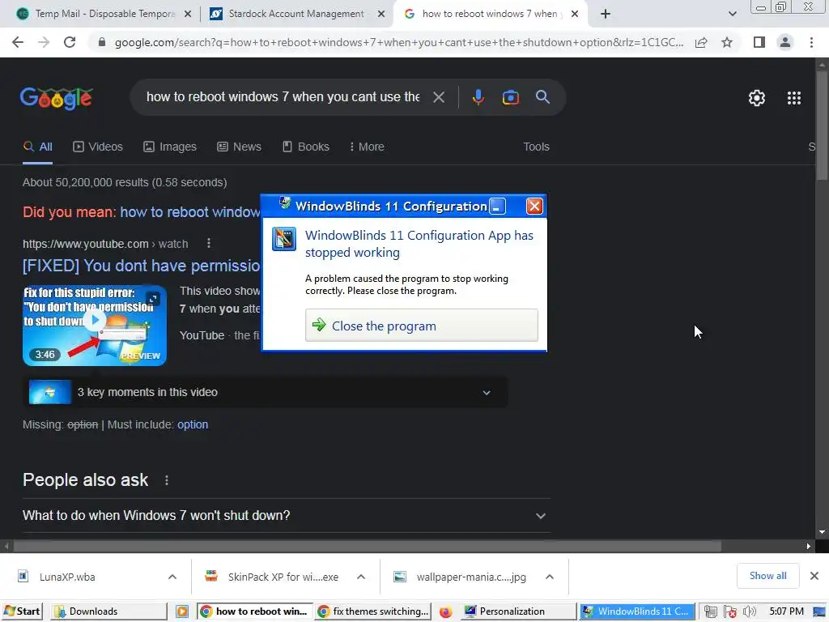829x622 pixels.
Task: Open Chrome side panel icon
Action: point(759,42)
